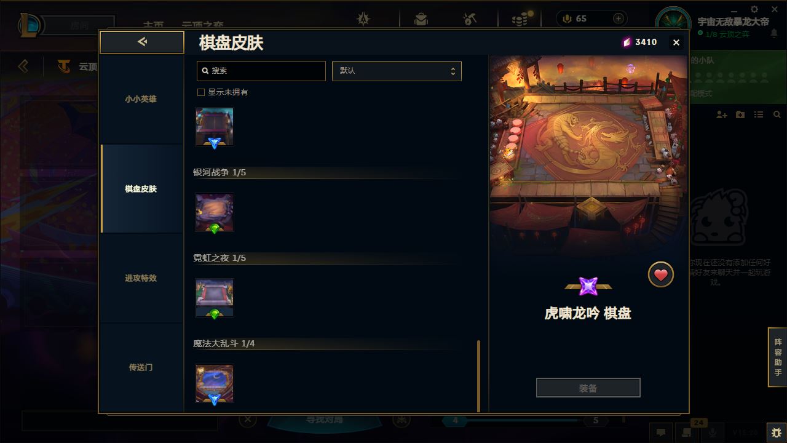Switch to the 进攻特效 tab
Viewport: 787px width, 443px height.
pyautogui.click(x=141, y=278)
